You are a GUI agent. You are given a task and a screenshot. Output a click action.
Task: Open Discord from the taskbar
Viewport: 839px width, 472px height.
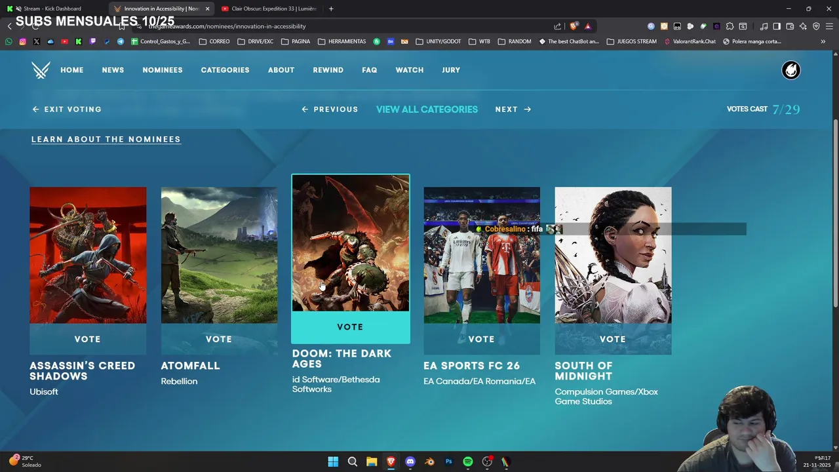410,462
